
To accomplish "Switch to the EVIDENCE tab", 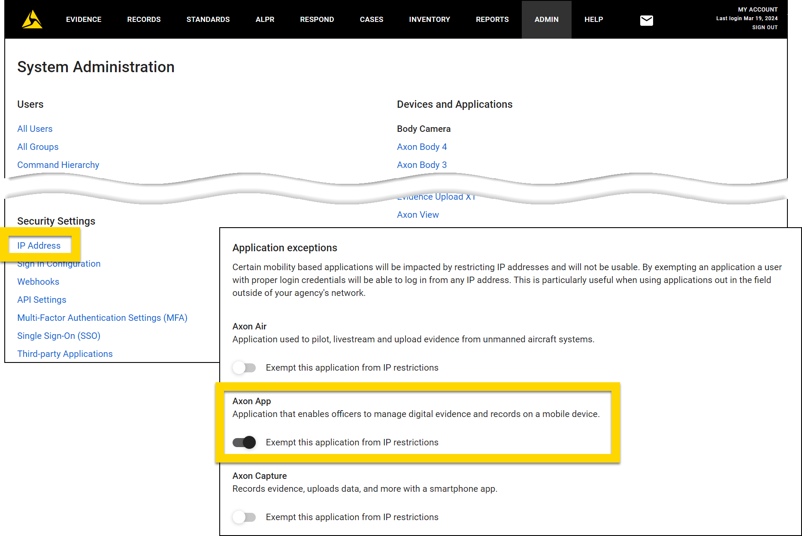I will 84,19.
